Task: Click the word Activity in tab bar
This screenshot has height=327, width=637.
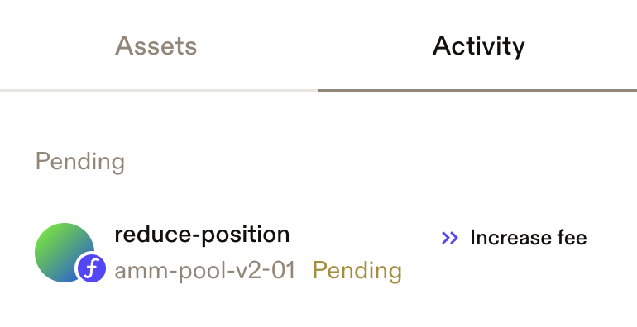Action: [478, 47]
